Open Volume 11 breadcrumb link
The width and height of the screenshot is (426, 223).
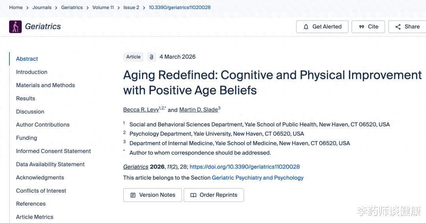coord(103,7)
